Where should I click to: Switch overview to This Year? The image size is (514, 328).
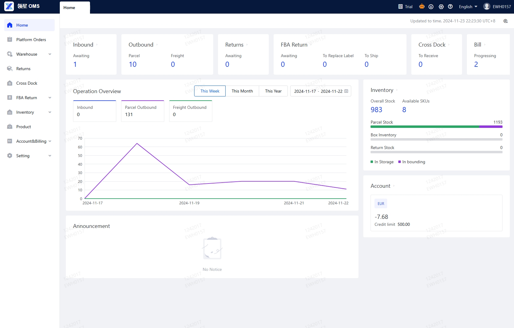tap(273, 91)
